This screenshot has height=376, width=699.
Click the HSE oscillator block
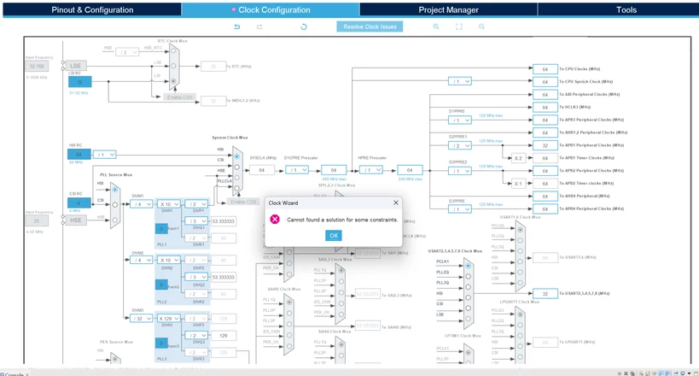coord(76,220)
